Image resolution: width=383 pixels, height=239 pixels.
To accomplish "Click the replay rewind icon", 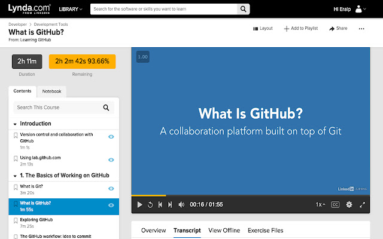I will tap(150, 204).
